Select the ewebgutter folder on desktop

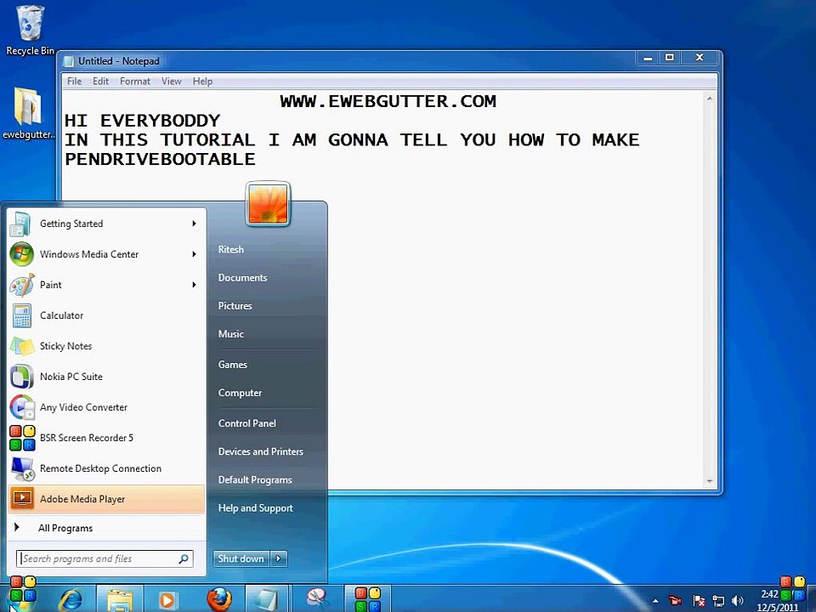coord(27,113)
